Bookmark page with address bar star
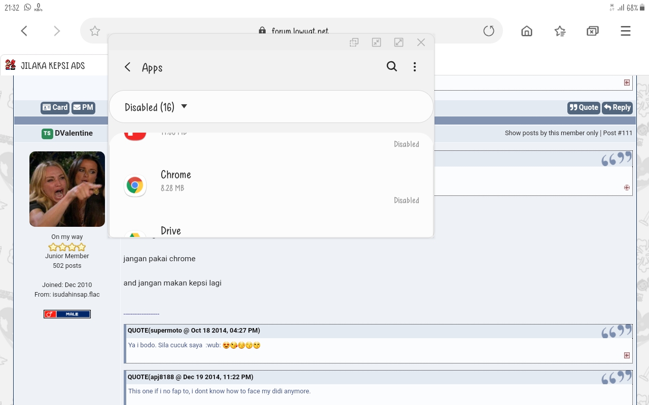This screenshot has width=649, height=405. pyautogui.click(x=95, y=31)
